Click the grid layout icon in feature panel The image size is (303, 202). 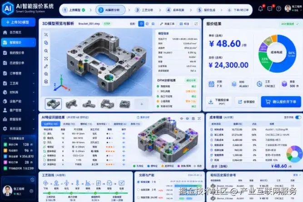pos(193,118)
